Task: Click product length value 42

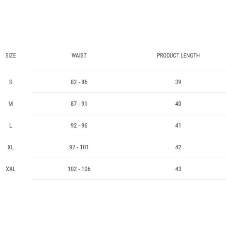Action: click(178, 147)
